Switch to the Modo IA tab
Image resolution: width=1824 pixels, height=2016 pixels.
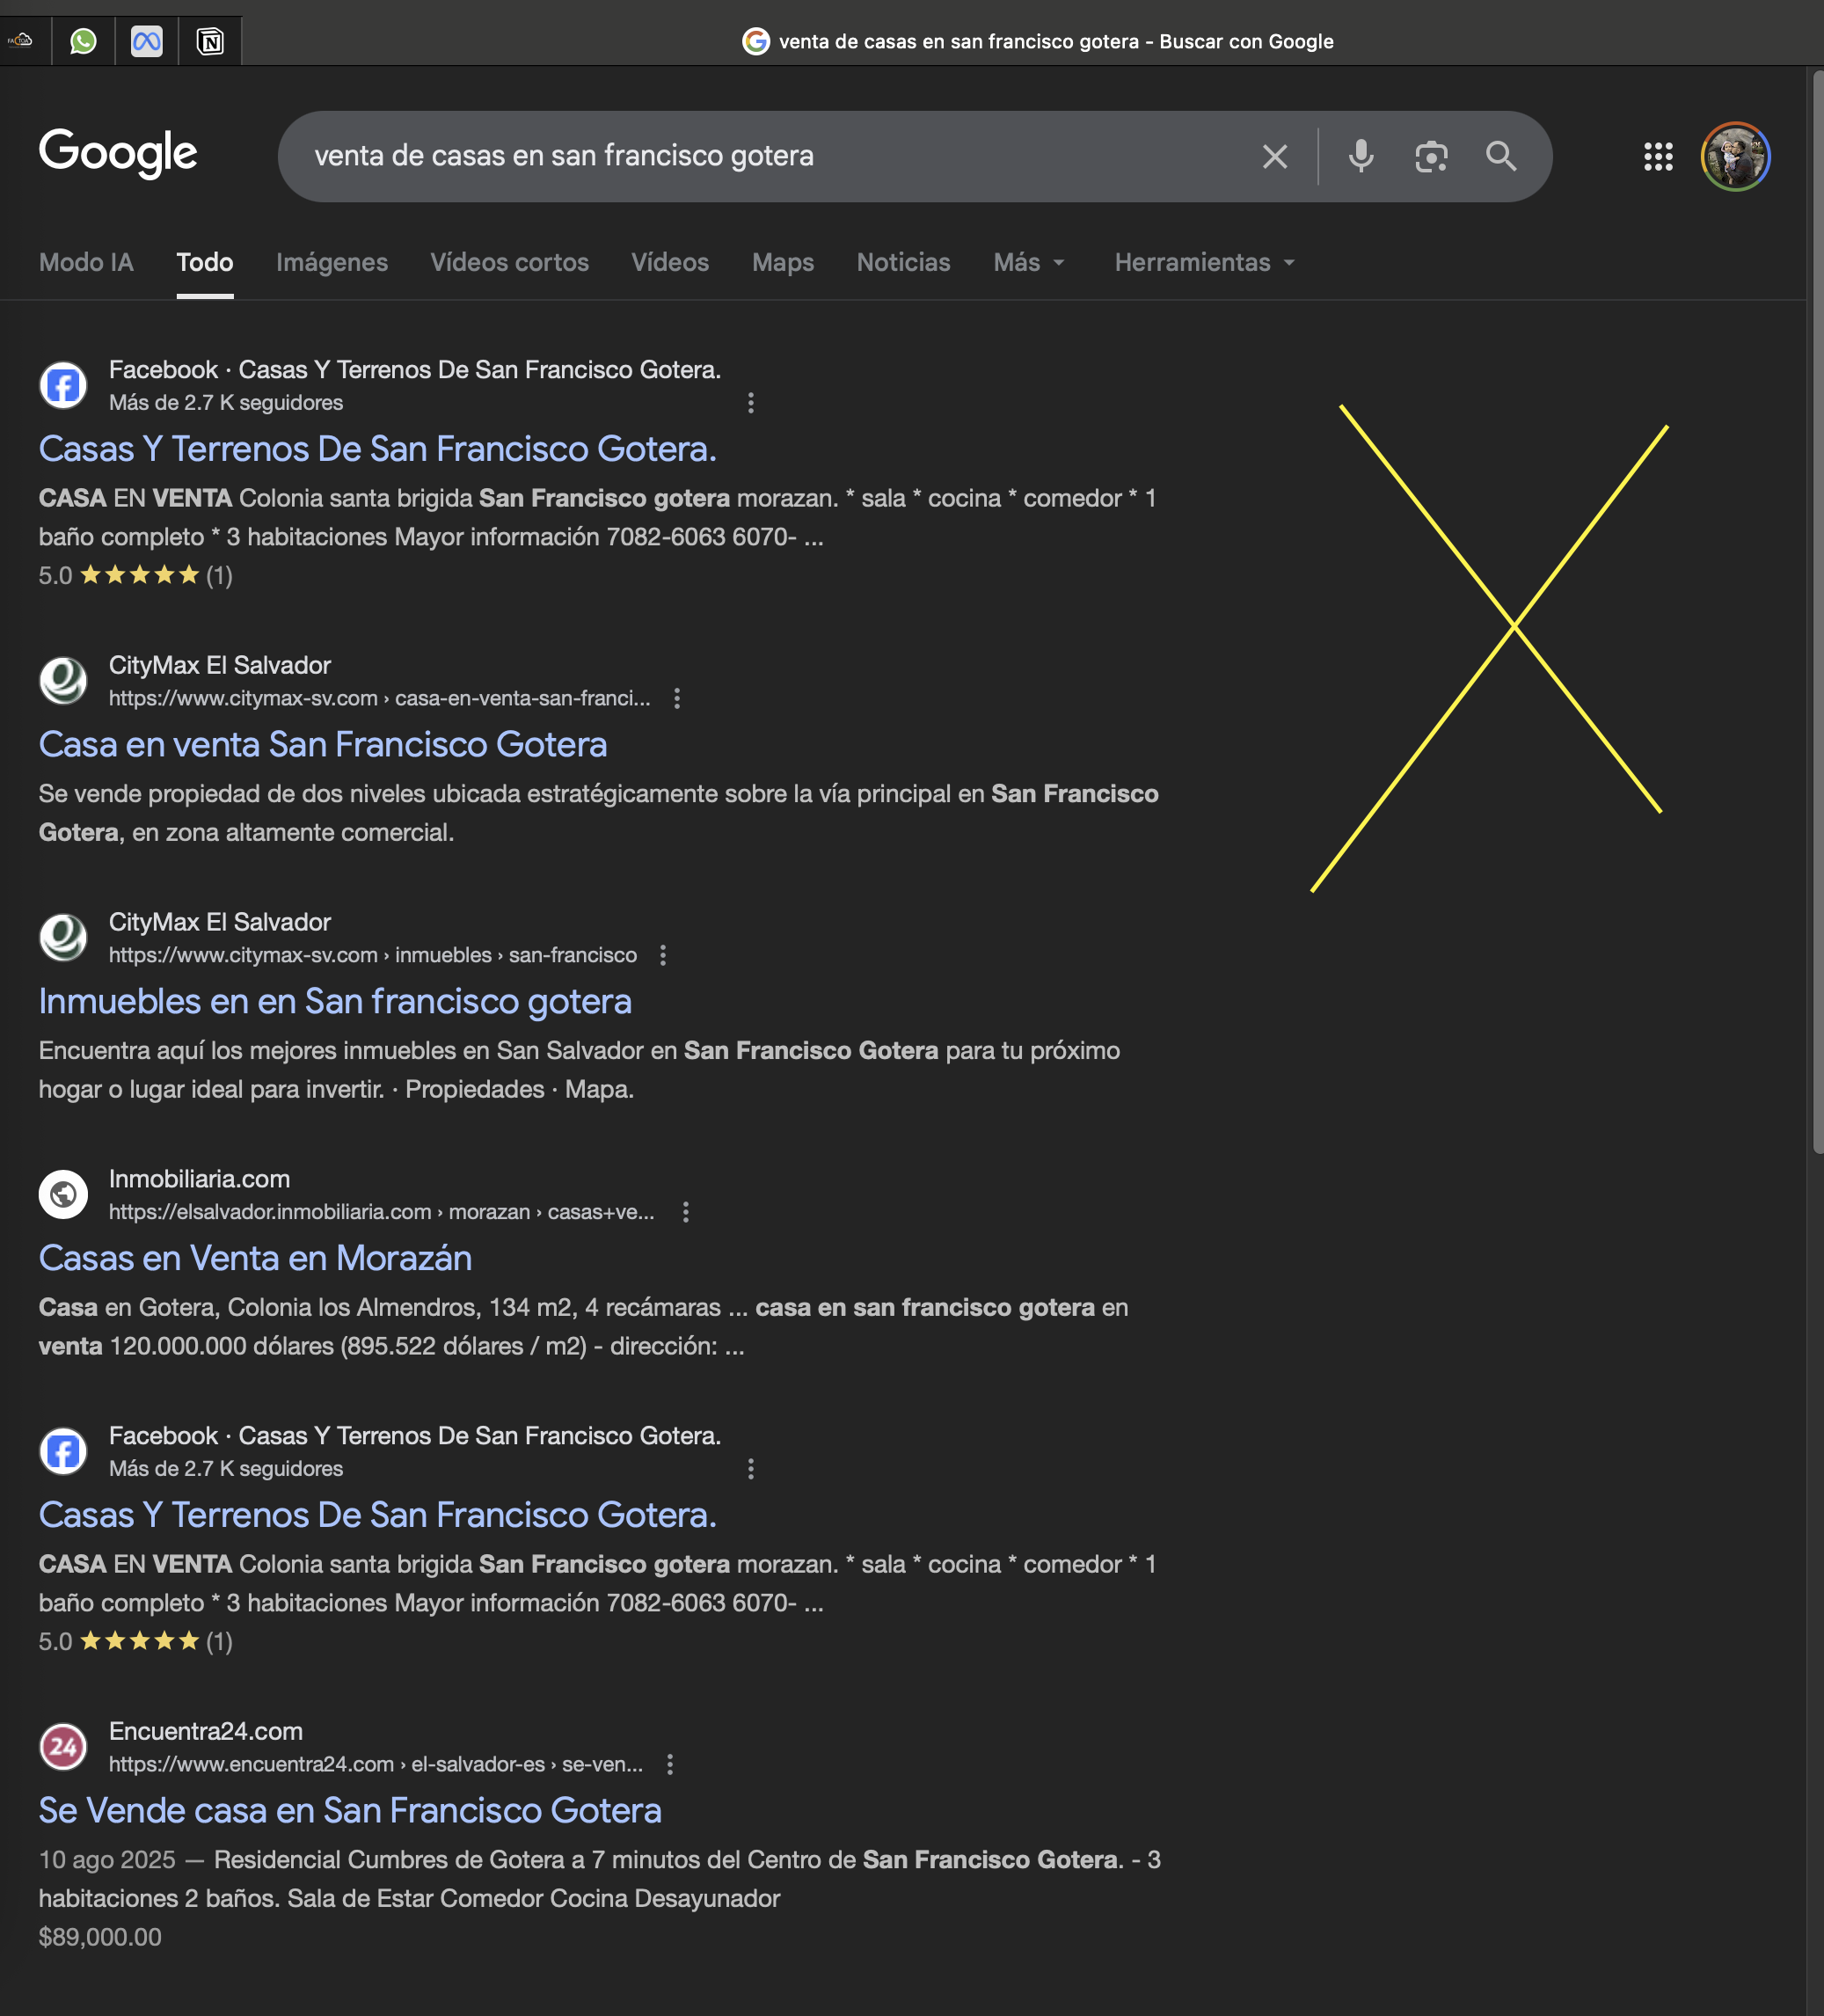pos(86,262)
